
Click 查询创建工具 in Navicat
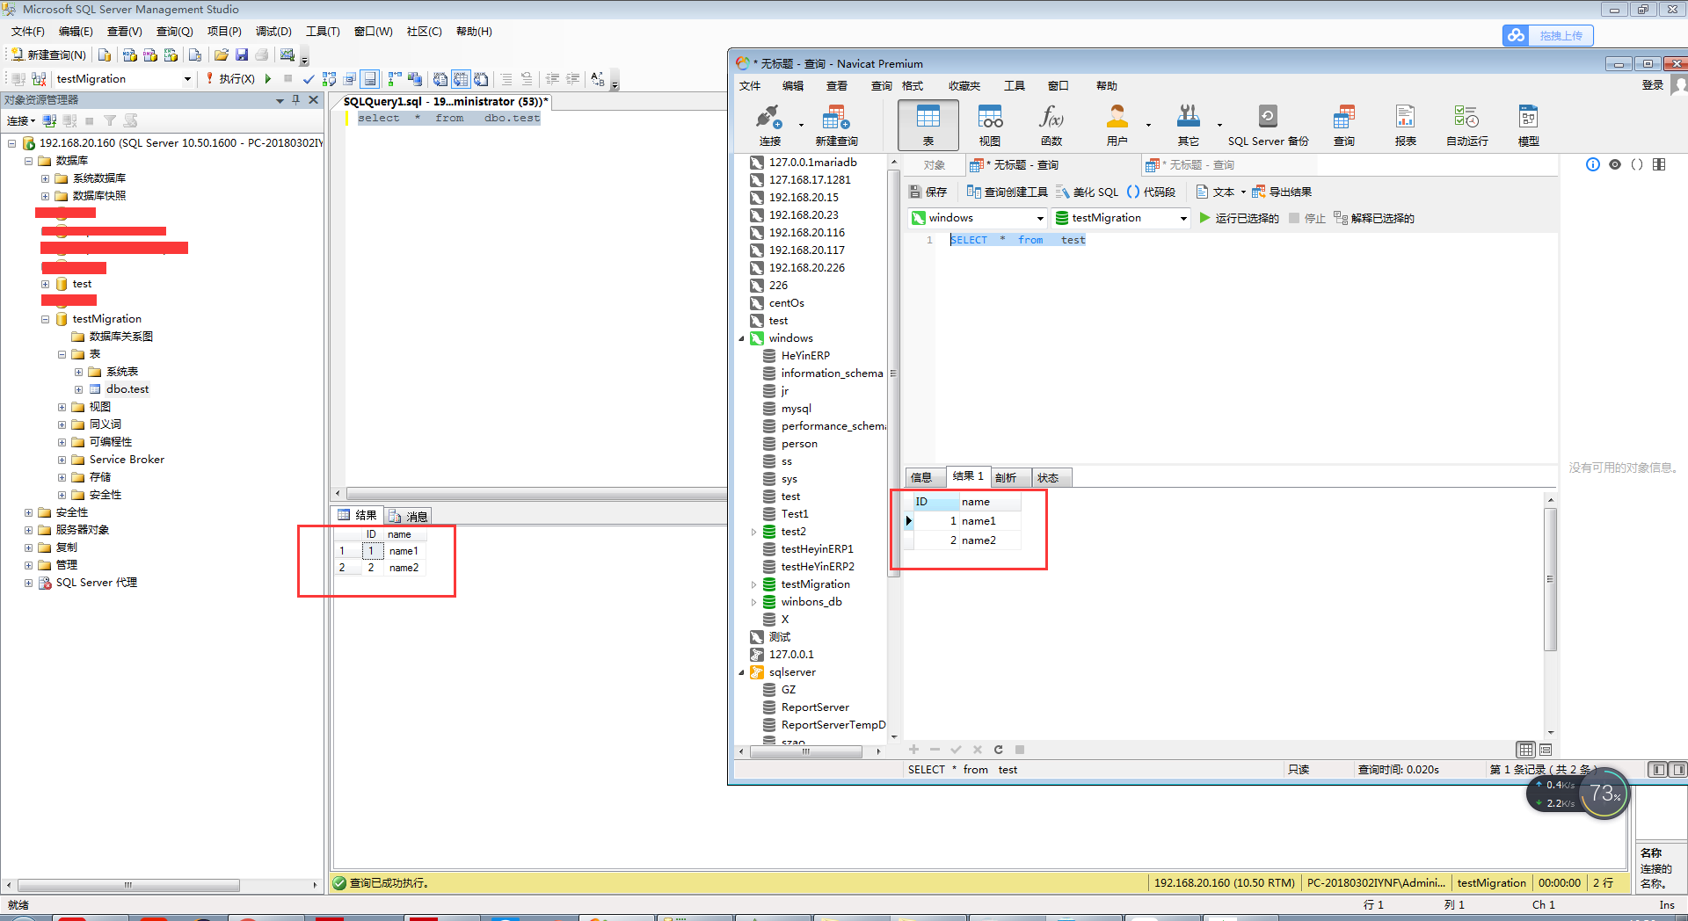(1007, 192)
